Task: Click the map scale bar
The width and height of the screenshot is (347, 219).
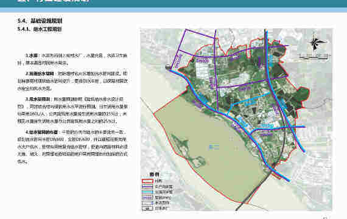Action: 314,56
